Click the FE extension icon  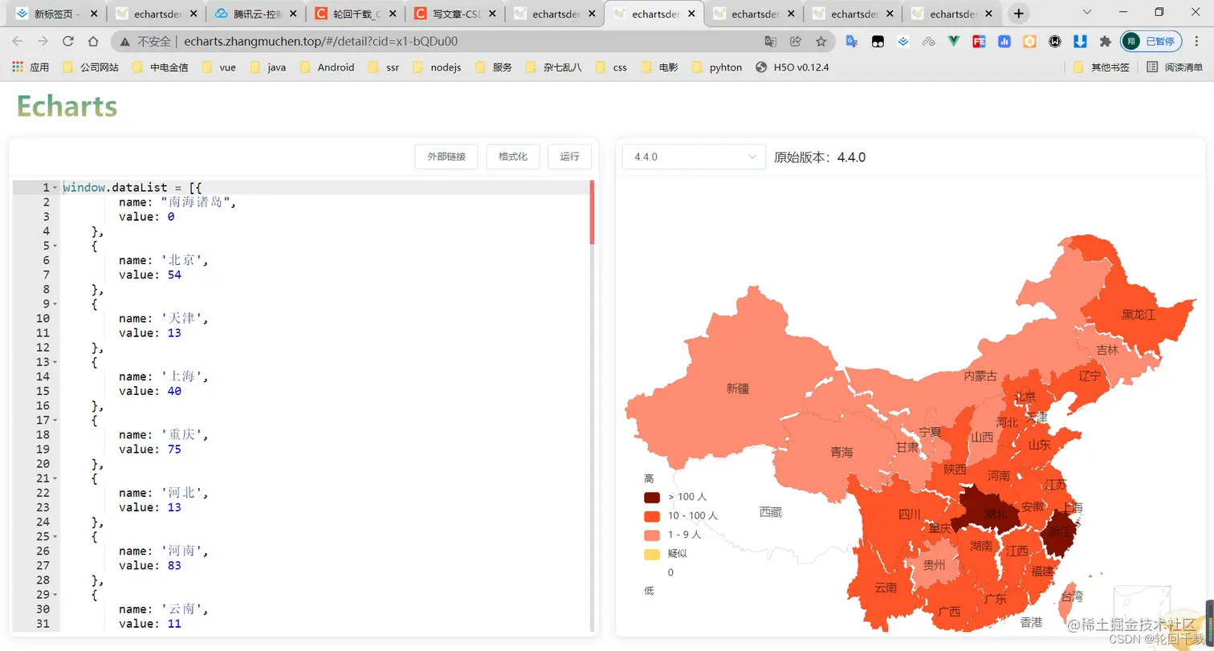(x=979, y=40)
